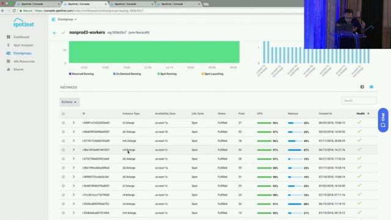This screenshot has width=391, height=220.
Task: Tick the select-all checkbox in table header
Action: (x=64, y=114)
